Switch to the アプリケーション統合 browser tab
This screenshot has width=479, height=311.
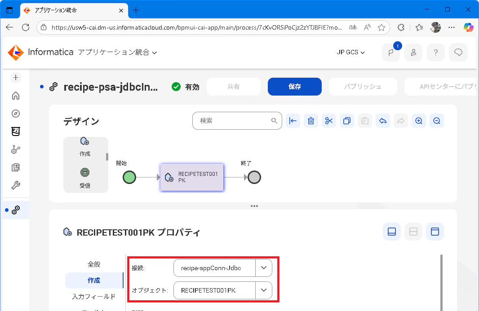click(73, 10)
